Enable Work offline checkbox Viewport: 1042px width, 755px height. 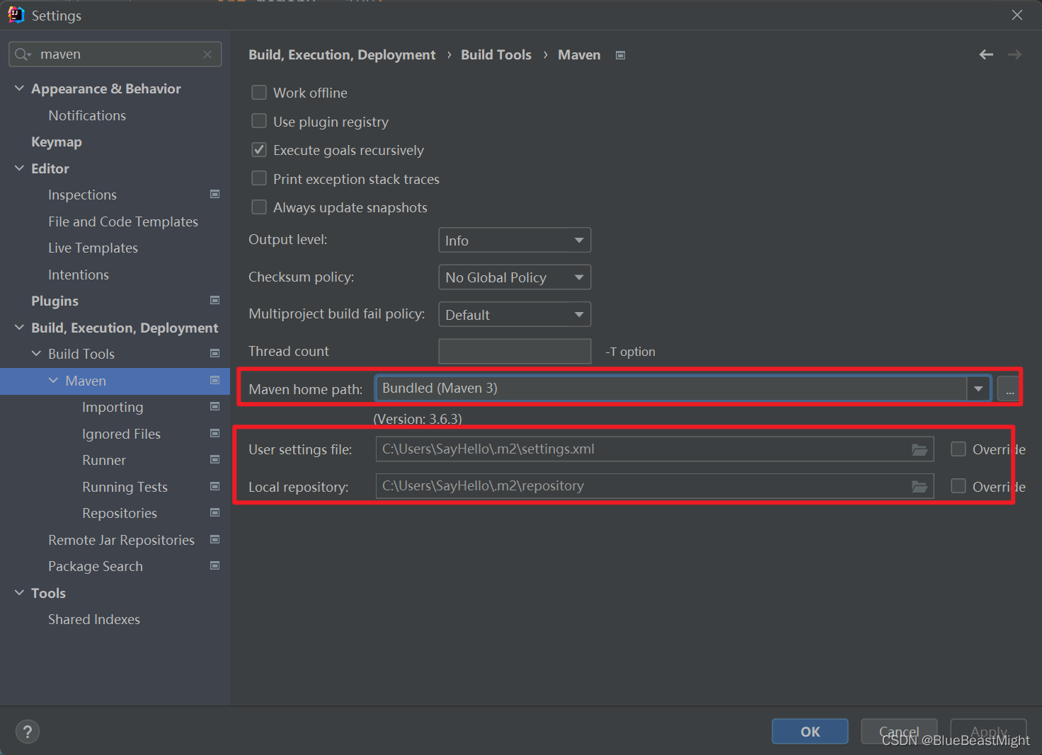(x=259, y=93)
